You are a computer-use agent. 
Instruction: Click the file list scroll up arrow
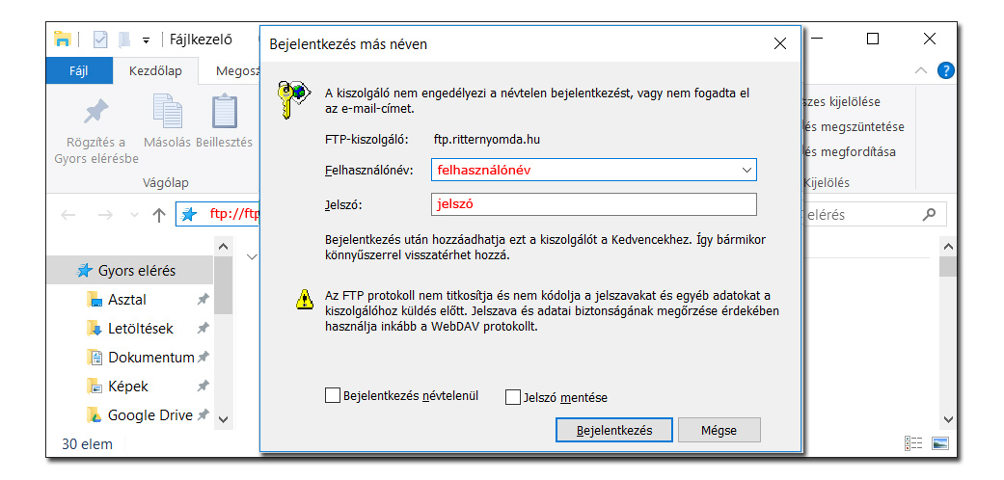point(948,247)
